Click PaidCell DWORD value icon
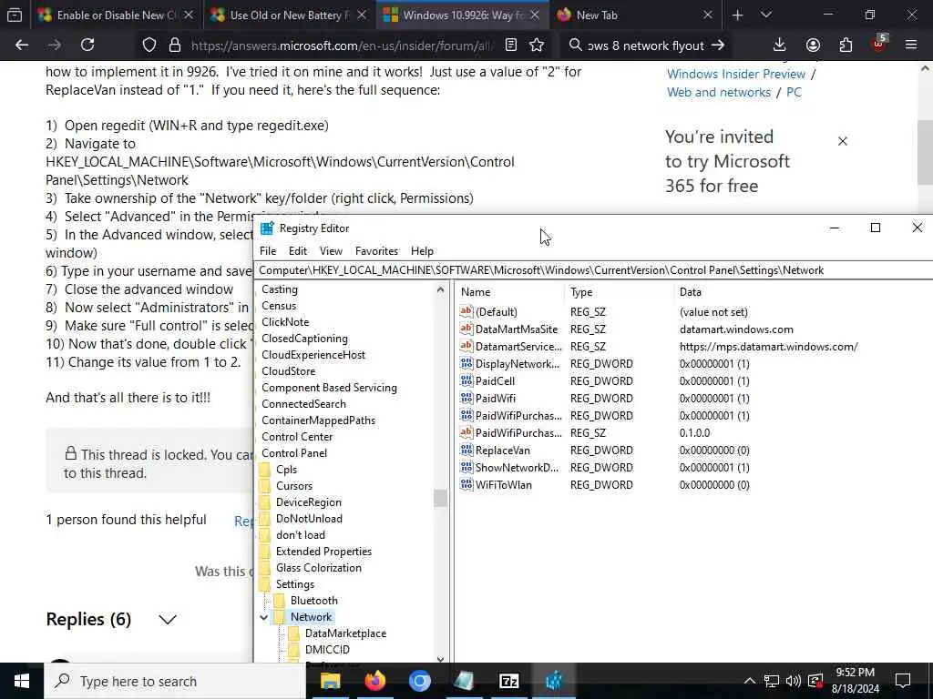The width and height of the screenshot is (933, 699). coord(466,380)
